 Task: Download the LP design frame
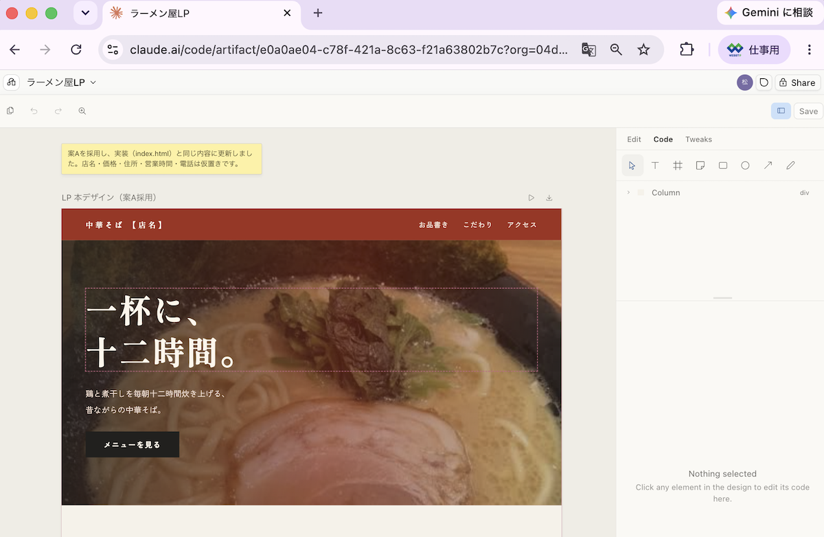(x=549, y=198)
